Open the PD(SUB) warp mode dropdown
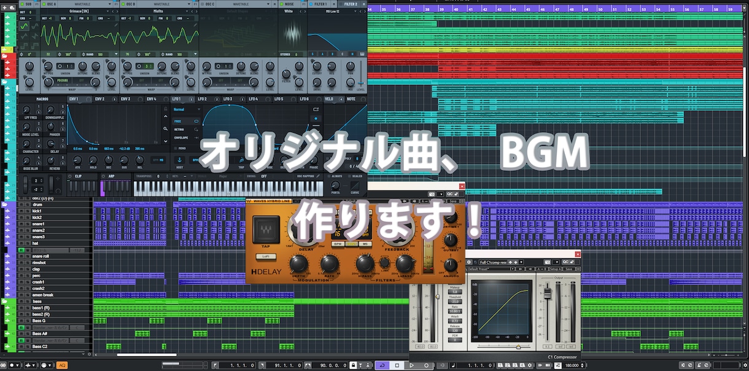749x371 pixels. 63,80
